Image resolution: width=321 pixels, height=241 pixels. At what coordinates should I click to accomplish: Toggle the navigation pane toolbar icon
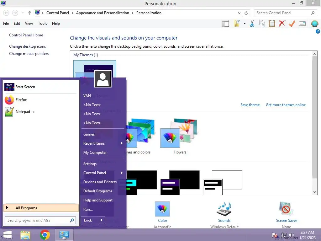(225, 24)
